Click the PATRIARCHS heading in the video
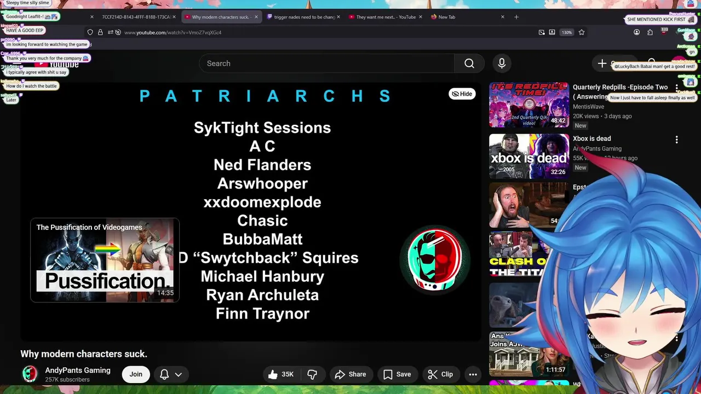 pos(265,96)
